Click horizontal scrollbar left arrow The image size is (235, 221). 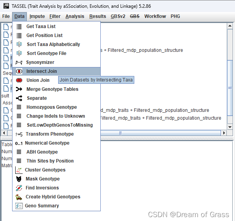(x=4, y=133)
